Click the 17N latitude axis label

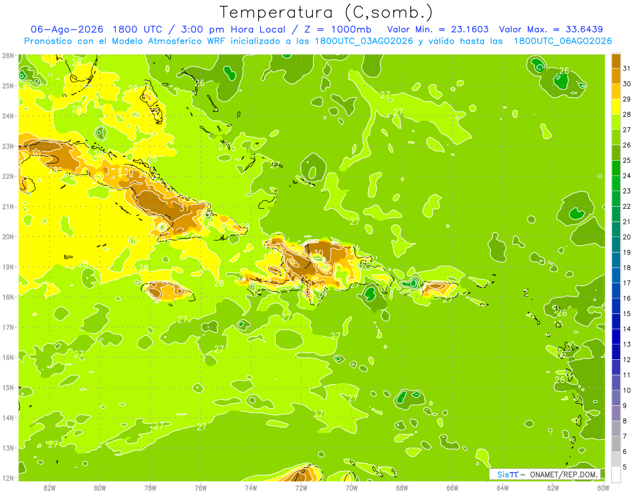[7, 327]
